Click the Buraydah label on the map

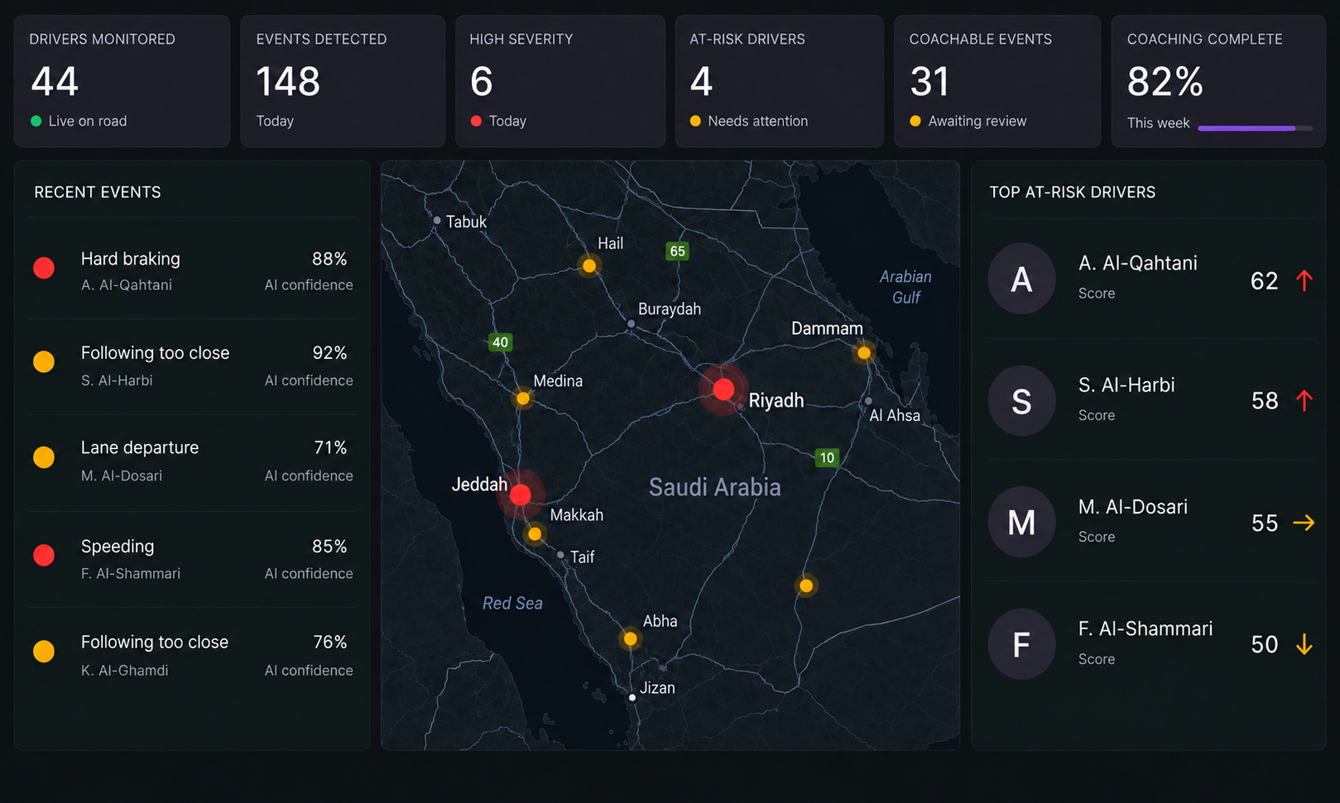[670, 309]
